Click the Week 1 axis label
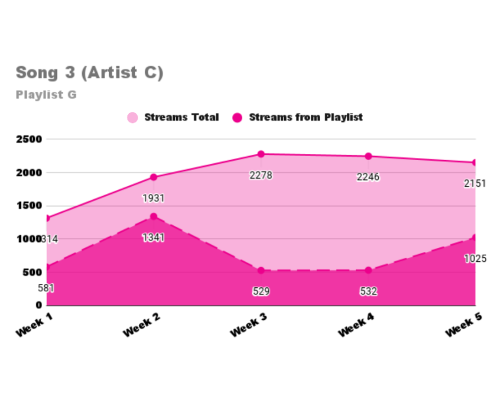Screen dimensions: 491x397 (x=34, y=324)
